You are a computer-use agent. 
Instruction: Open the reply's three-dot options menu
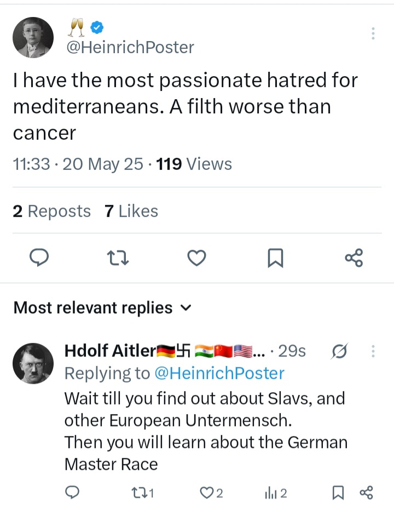tap(373, 351)
